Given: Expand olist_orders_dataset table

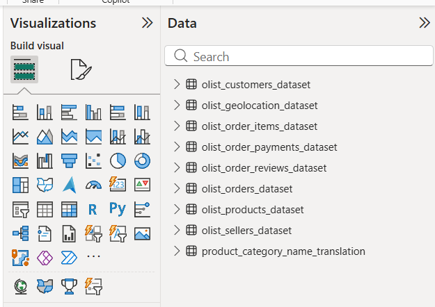Looking at the screenshot, I should tap(177, 188).
